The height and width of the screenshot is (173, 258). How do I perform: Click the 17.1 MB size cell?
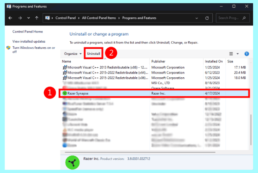coord(240,67)
